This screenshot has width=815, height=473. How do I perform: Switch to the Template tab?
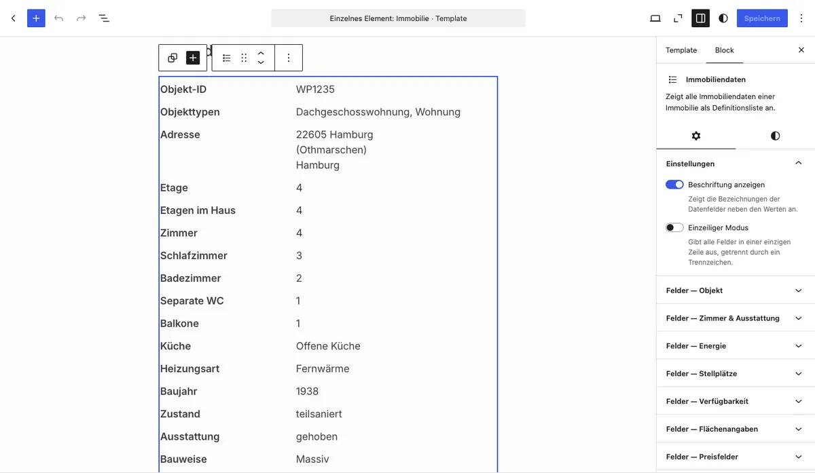pos(681,50)
